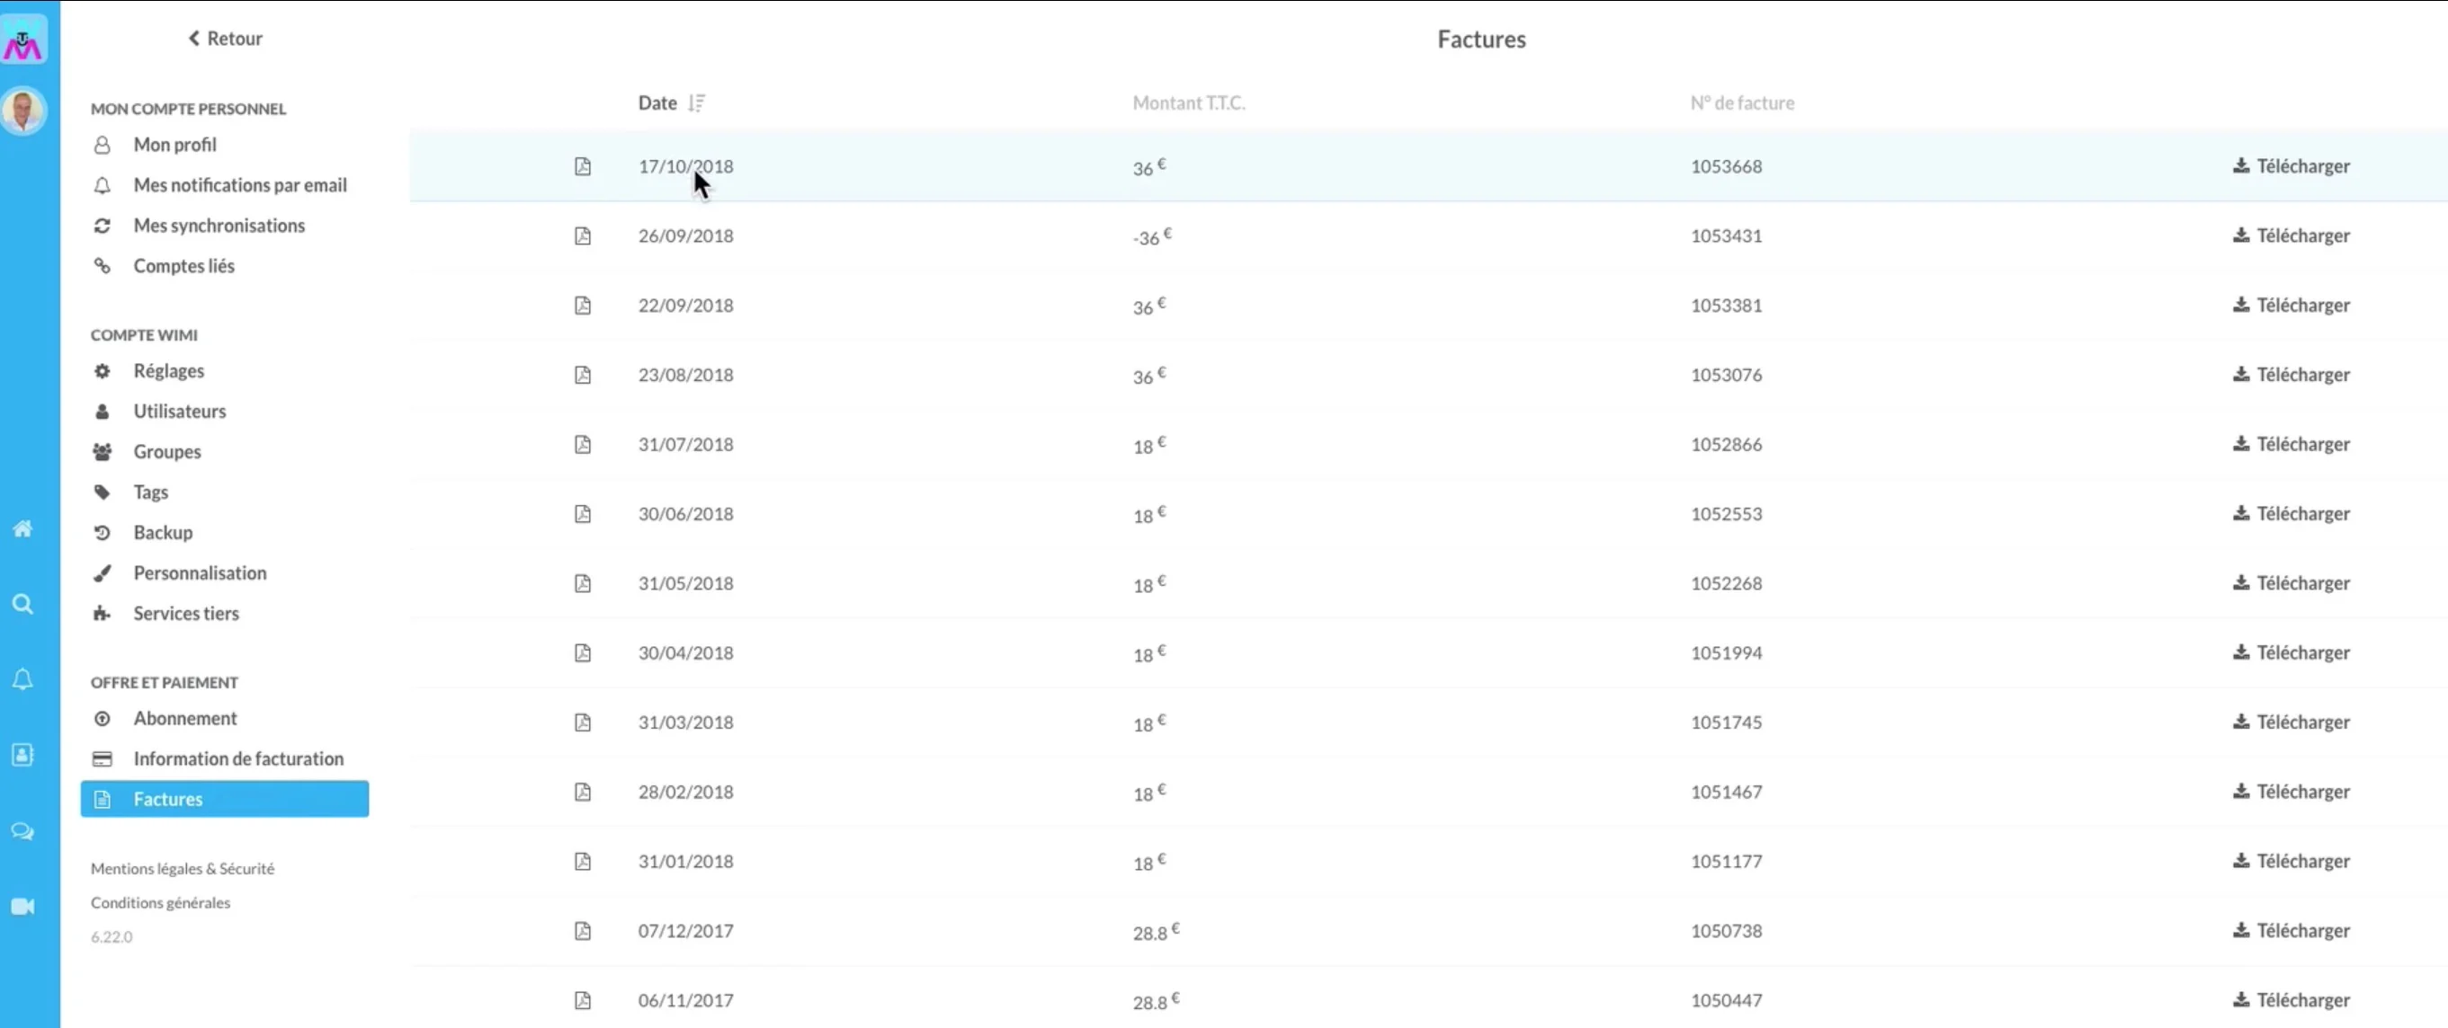Open the Backup section
Screen dimensions: 2448x1028
click(x=163, y=533)
